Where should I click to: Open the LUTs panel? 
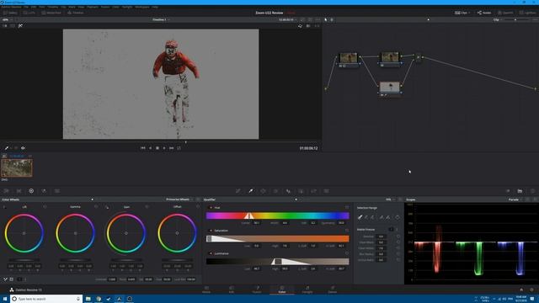(29, 13)
